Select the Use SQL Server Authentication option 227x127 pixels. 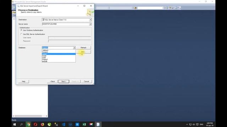coord(21,34)
